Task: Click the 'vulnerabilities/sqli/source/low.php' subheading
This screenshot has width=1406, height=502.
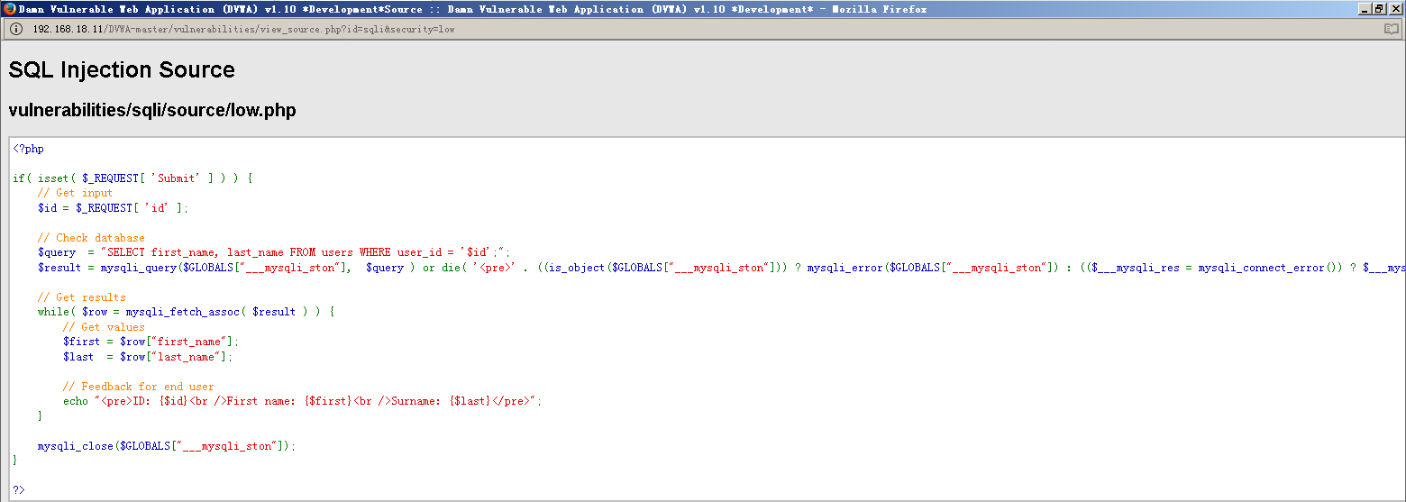Action: click(x=152, y=111)
